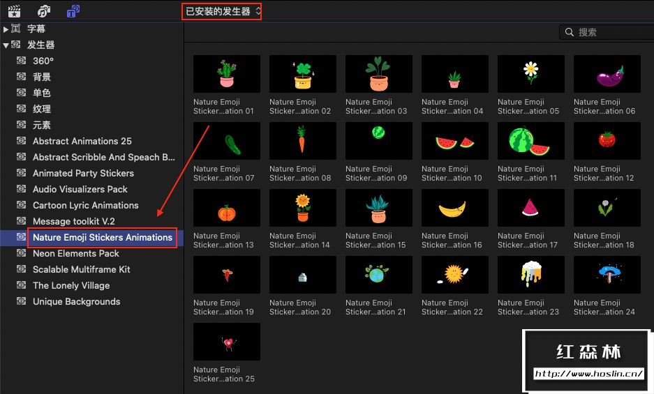Select the 元素 generator category

[91, 125]
